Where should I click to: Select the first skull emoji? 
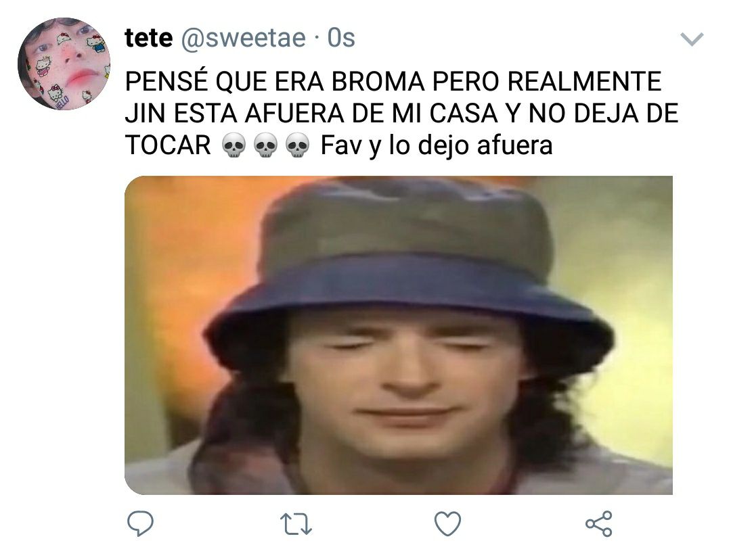point(233,145)
